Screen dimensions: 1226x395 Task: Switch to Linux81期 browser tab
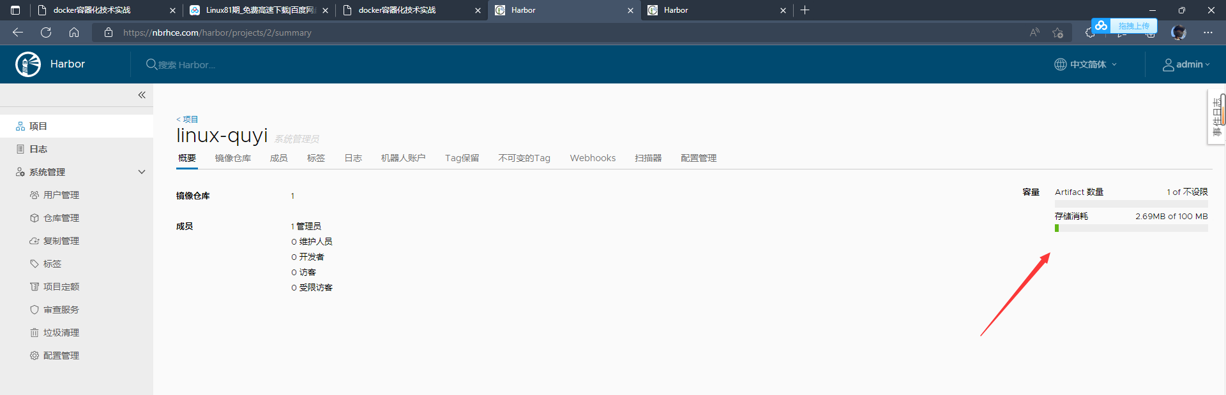pos(261,10)
